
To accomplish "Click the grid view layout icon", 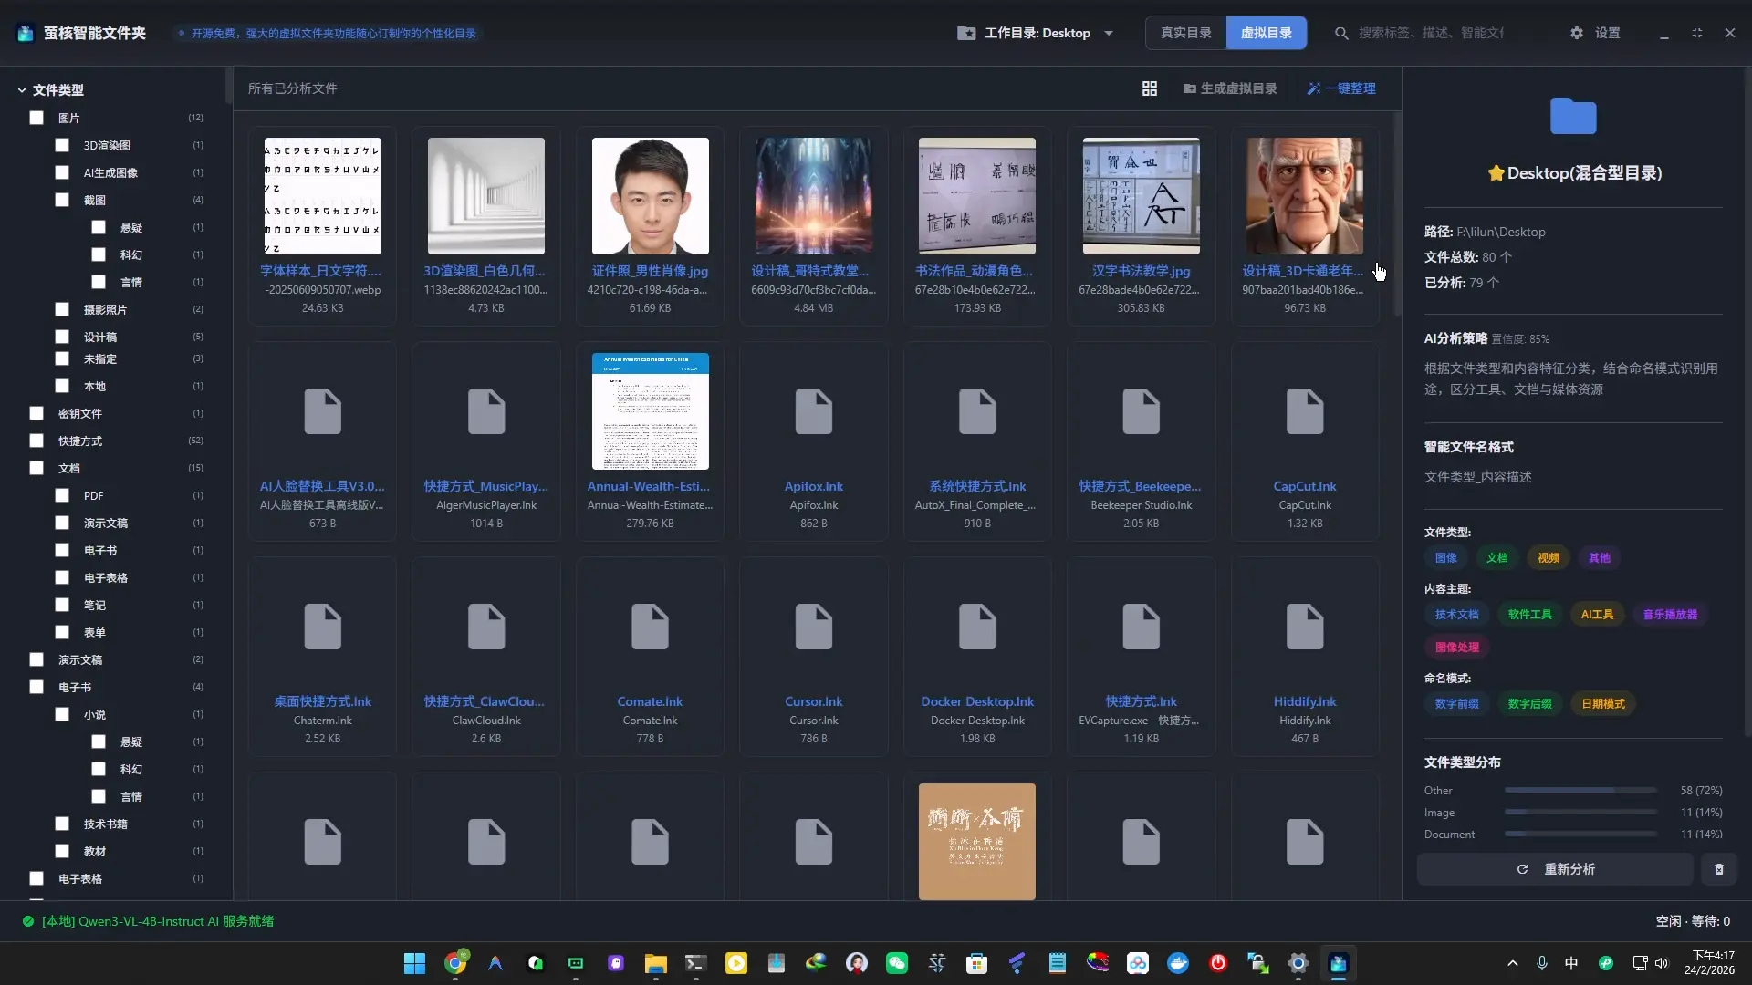I will click(1150, 88).
